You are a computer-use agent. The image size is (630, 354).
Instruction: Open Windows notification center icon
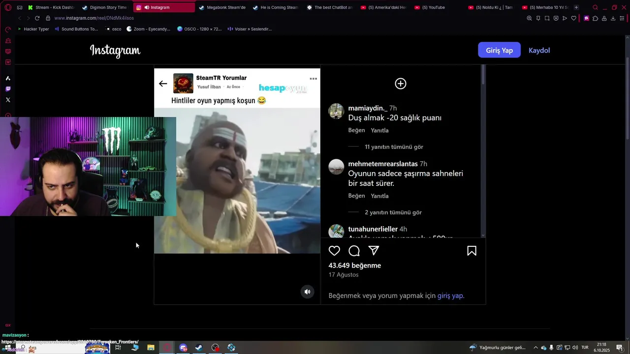pyautogui.click(x=620, y=348)
